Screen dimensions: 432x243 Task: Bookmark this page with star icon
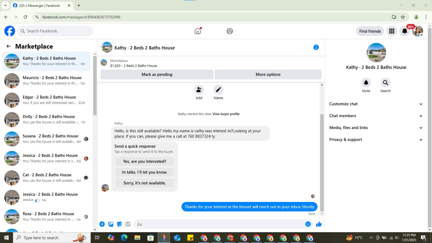click(x=403, y=17)
